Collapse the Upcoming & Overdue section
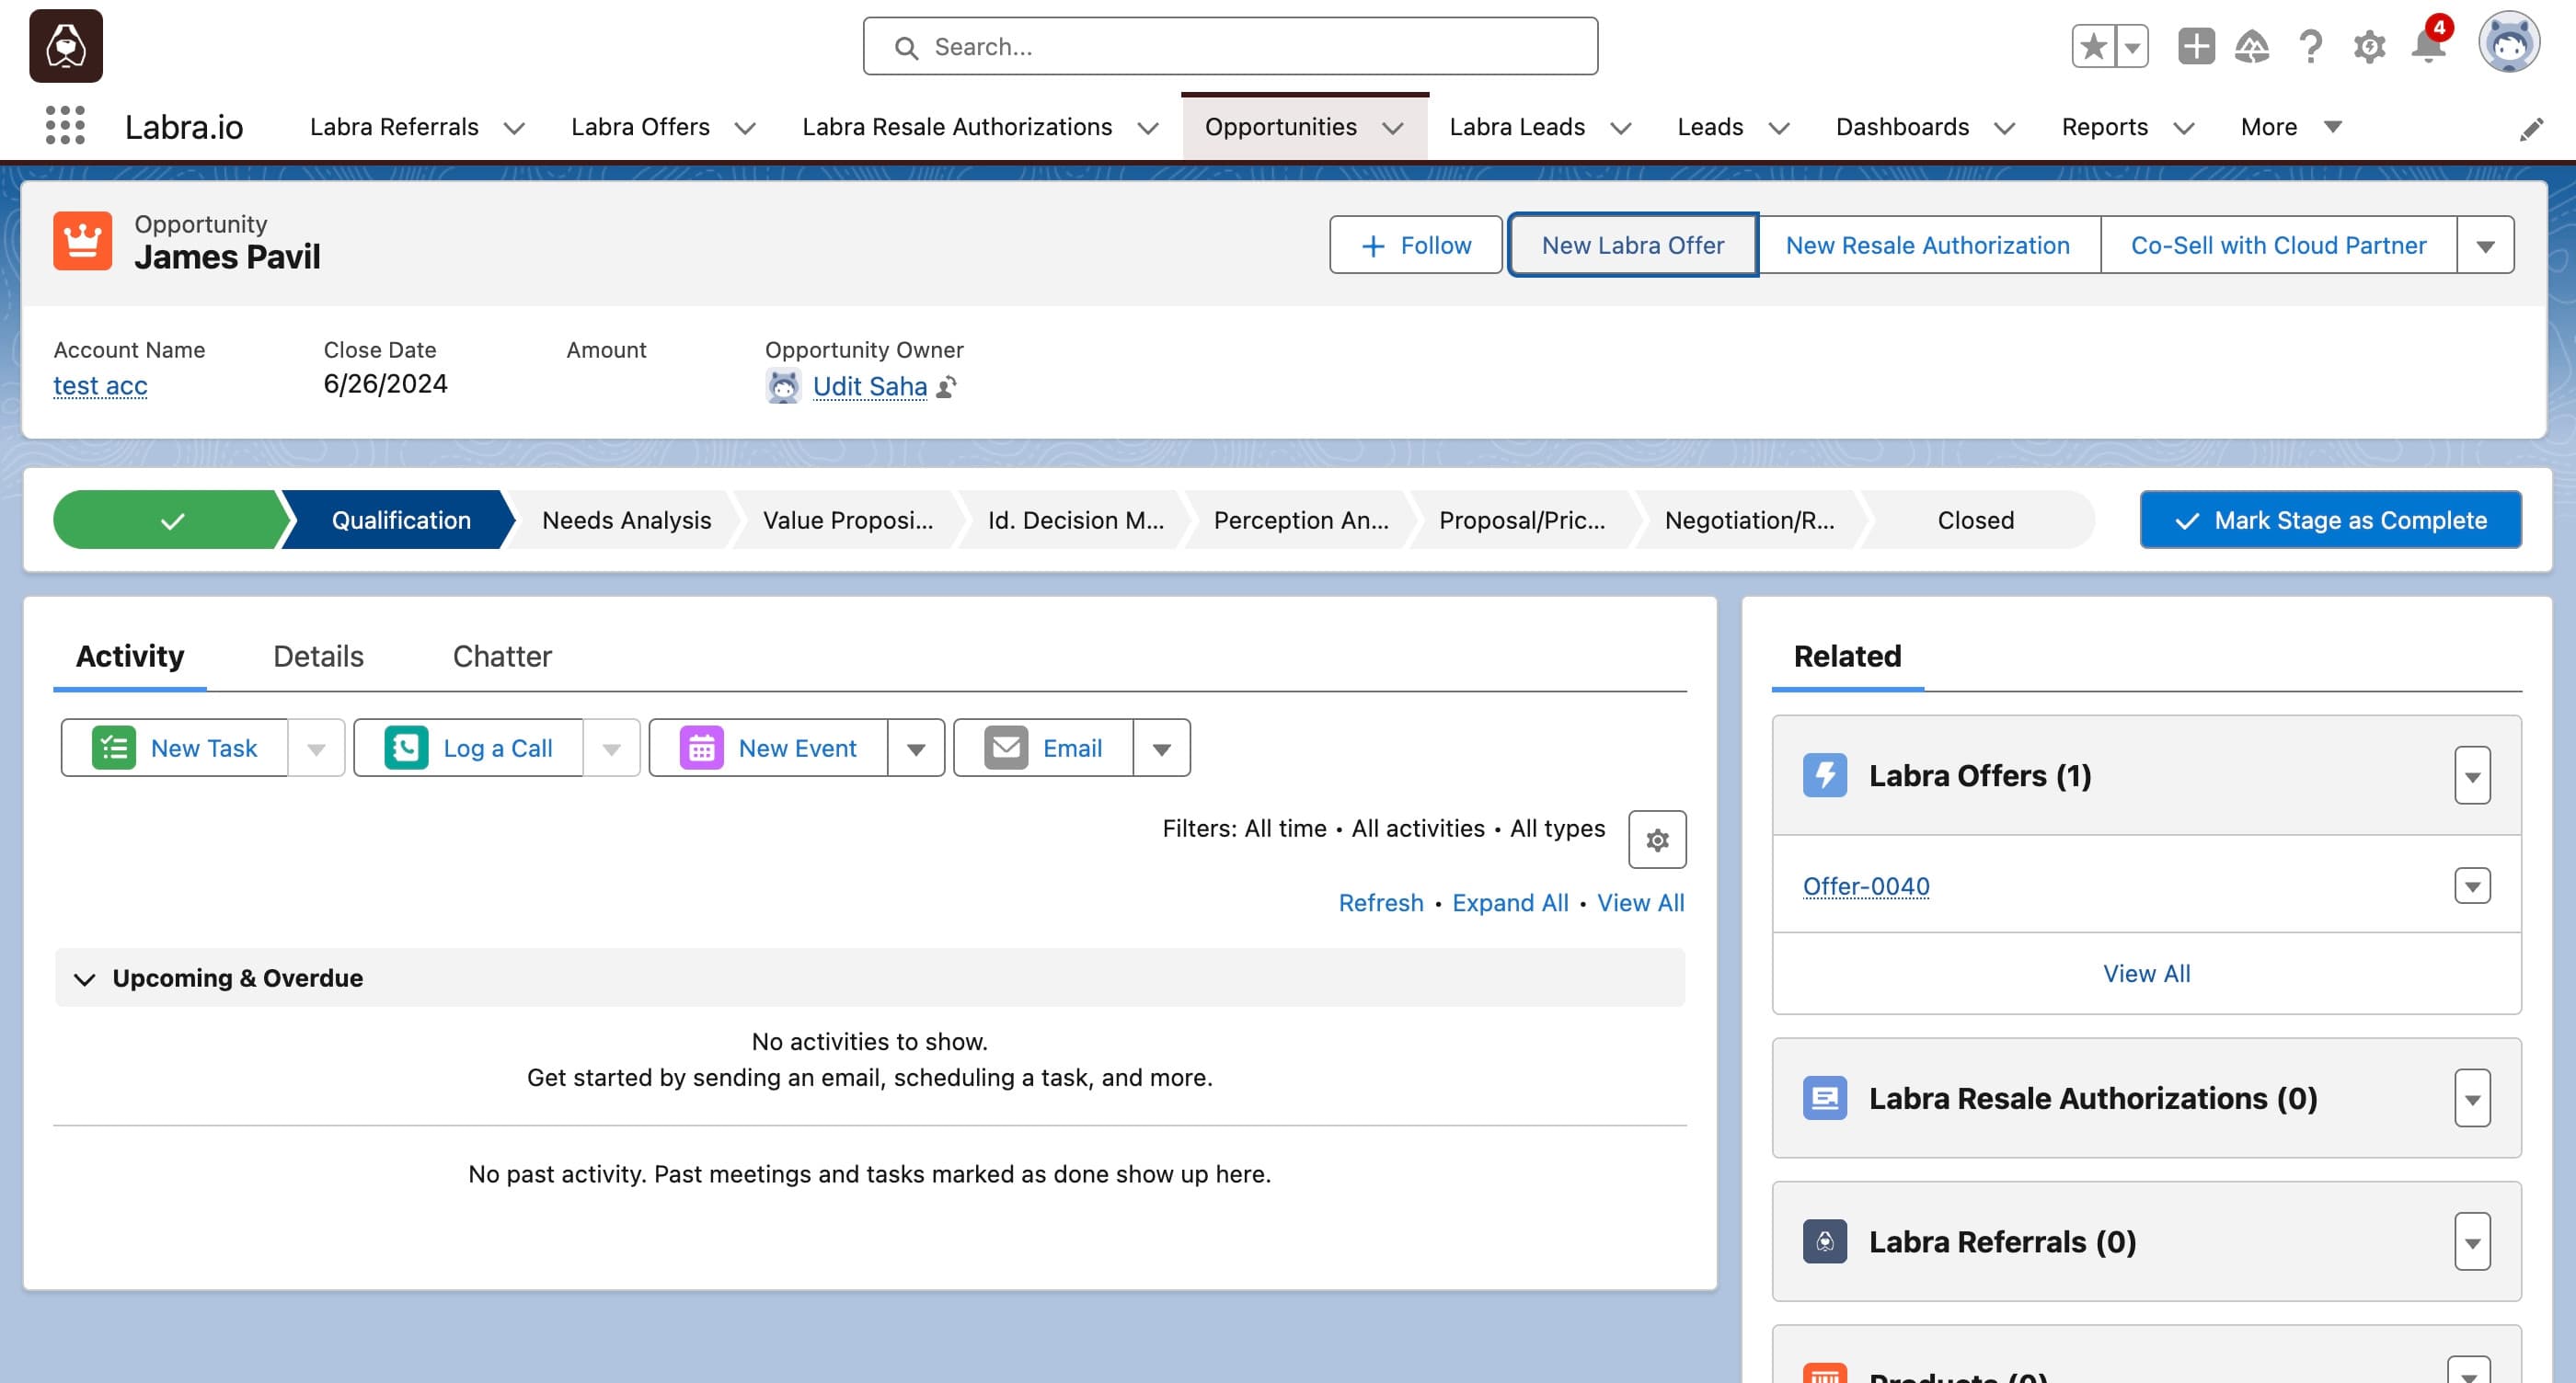The height and width of the screenshot is (1383, 2576). point(85,978)
